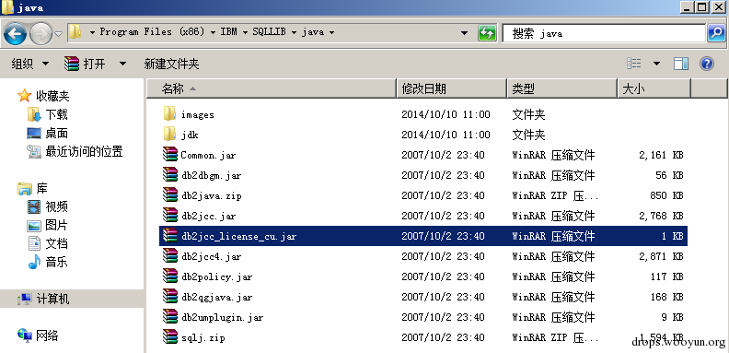Click the db2java.zip archive icon
Image resolution: width=729 pixels, height=353 pixels.
tap(170, 195)
